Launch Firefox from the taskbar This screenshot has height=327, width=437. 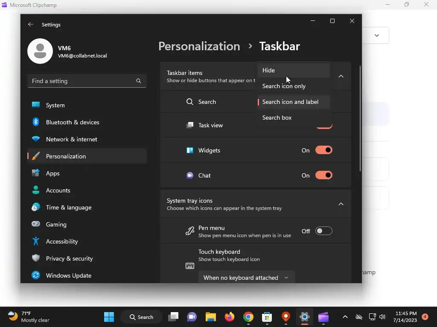229,317
